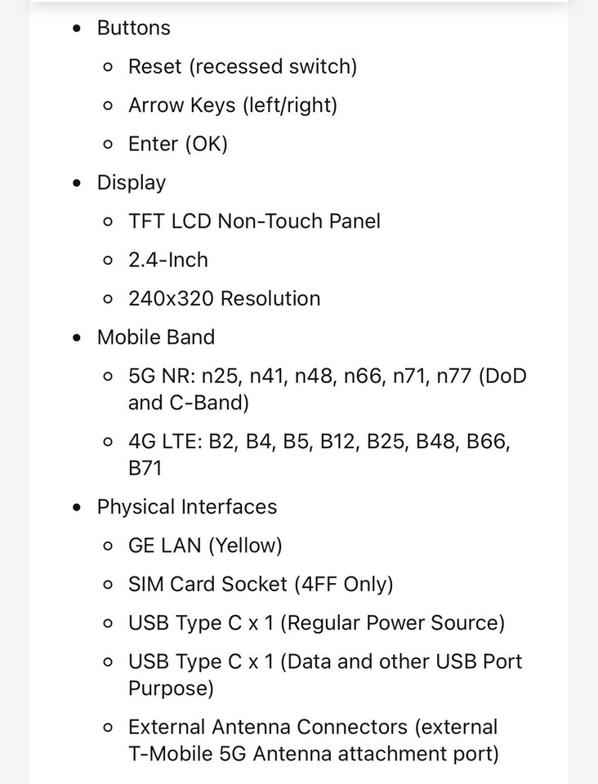Click the External Antenna Connectors item
Screen dimensions: 598x784
(314, 741)
